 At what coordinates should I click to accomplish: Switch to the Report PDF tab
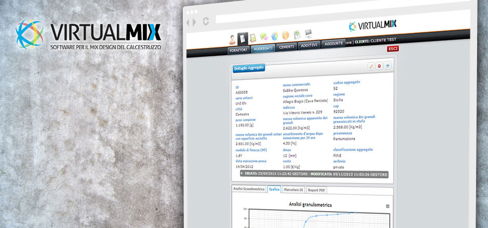(x=316, y=190)
